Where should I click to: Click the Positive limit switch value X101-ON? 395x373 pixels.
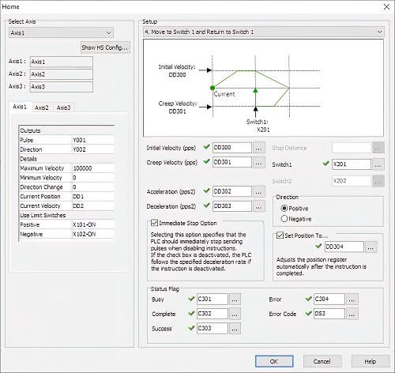[93, 225]
